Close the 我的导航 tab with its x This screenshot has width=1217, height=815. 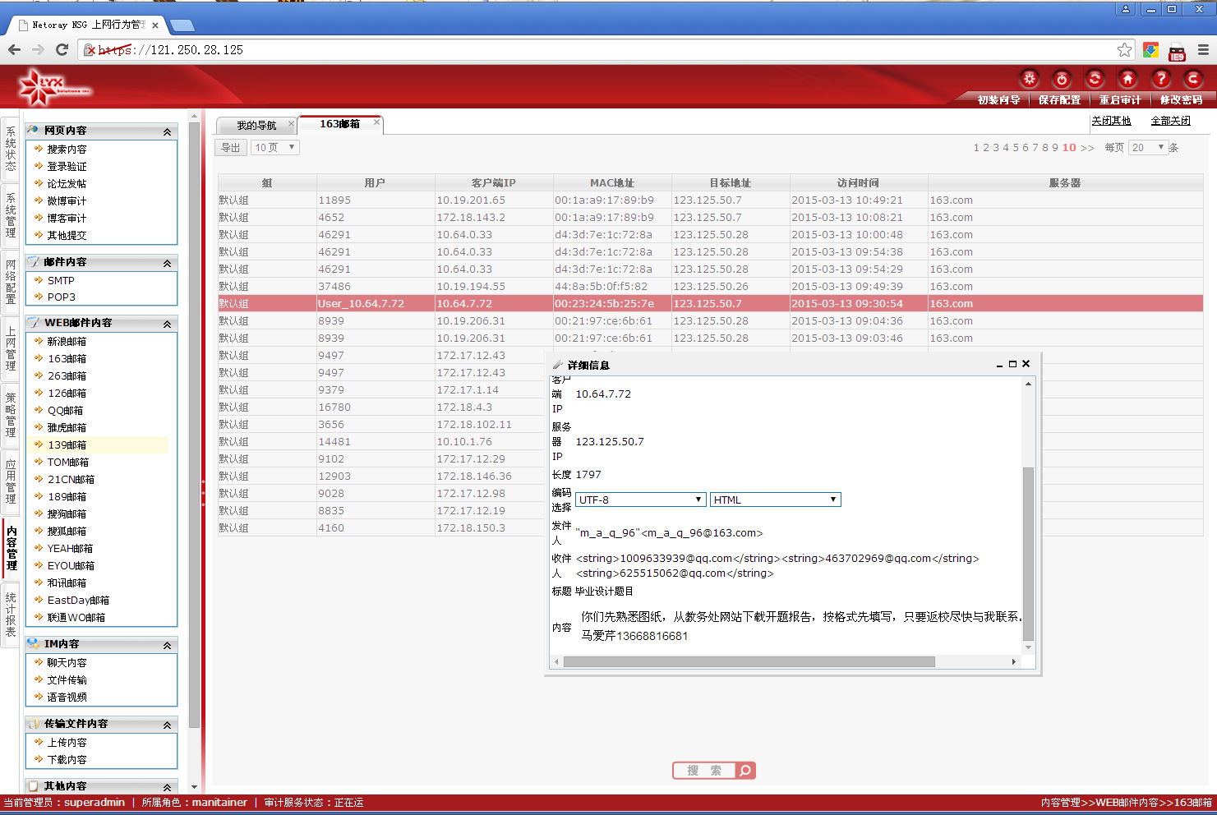tap(290, 124)
